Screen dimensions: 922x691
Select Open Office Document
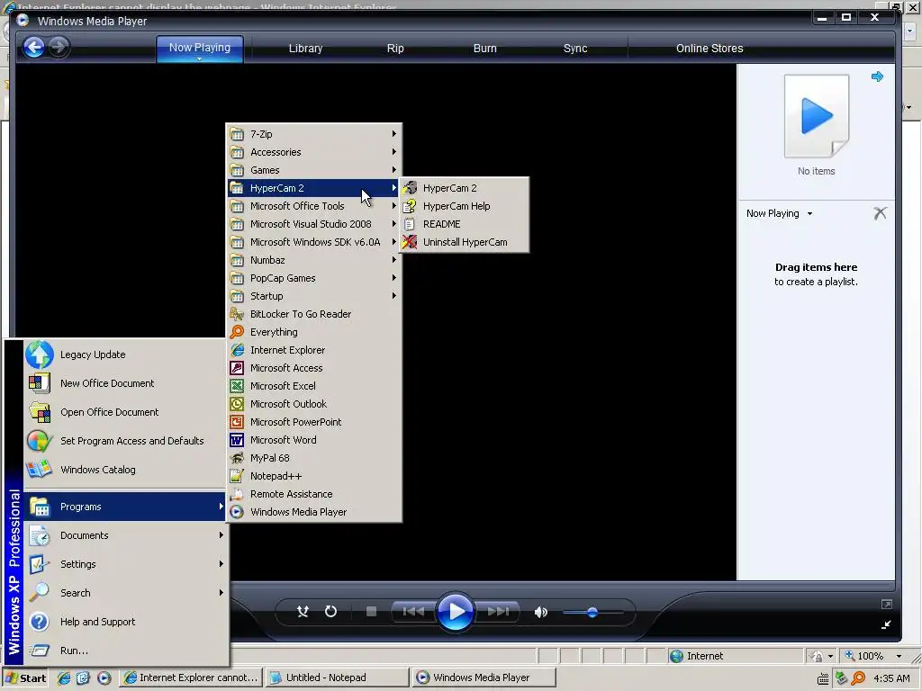click(125, 412)
